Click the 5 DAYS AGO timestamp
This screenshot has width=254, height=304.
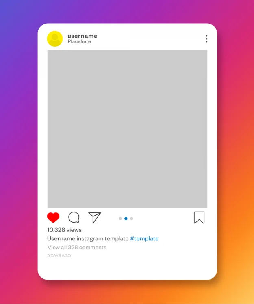[59, 255]
